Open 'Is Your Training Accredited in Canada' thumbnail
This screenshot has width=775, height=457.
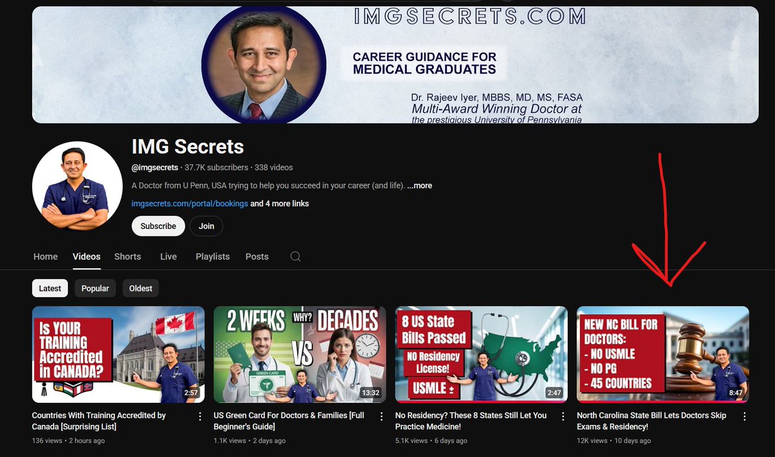click(118, 355)
